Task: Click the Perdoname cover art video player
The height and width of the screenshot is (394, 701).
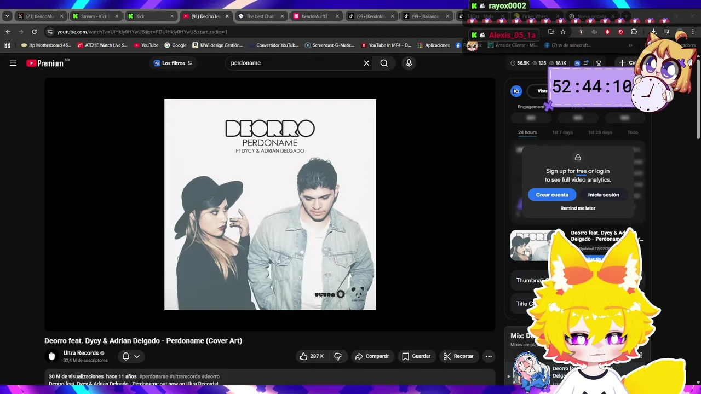Action: tap(270, 204)
